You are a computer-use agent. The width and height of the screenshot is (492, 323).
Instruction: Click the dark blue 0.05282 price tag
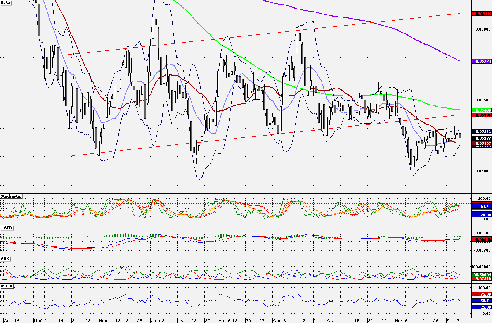[x=482, y=132]
